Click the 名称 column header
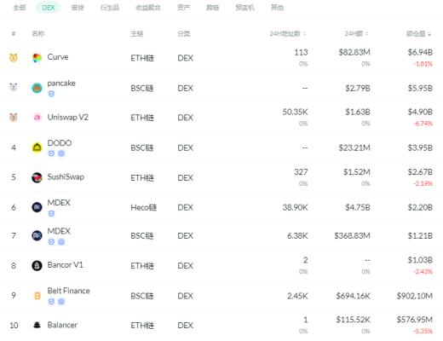This screenshot has width=443, height=341. point(37,34)
